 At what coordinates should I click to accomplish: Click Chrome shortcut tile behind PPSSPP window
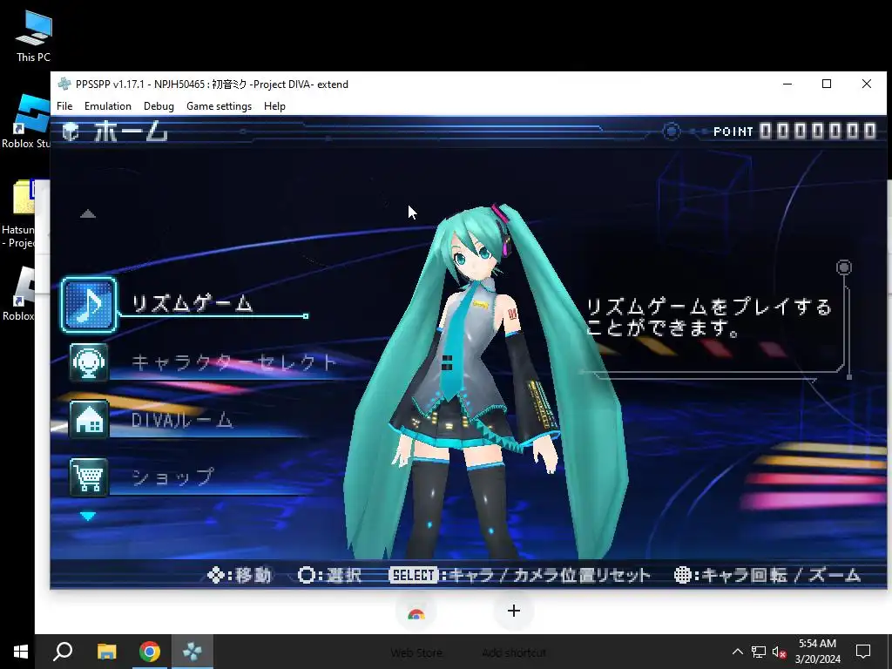tap(416, 612)
